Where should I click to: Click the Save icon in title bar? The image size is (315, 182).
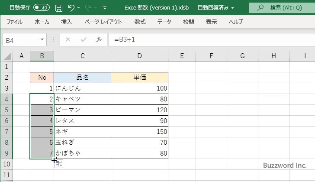tap(59, 8)
